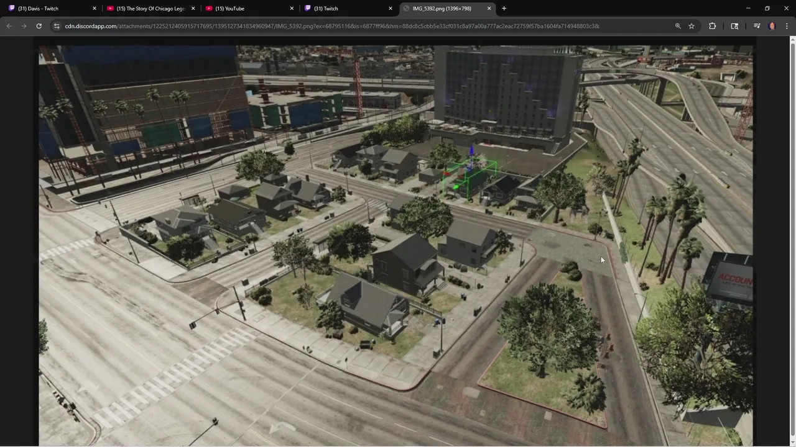Close the (15) YouTube tab

tap(292, 9)
